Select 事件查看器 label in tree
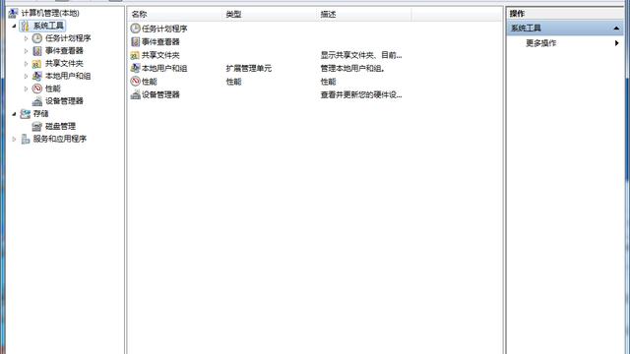Screen dimensions: 630x354 click(64, 50)
